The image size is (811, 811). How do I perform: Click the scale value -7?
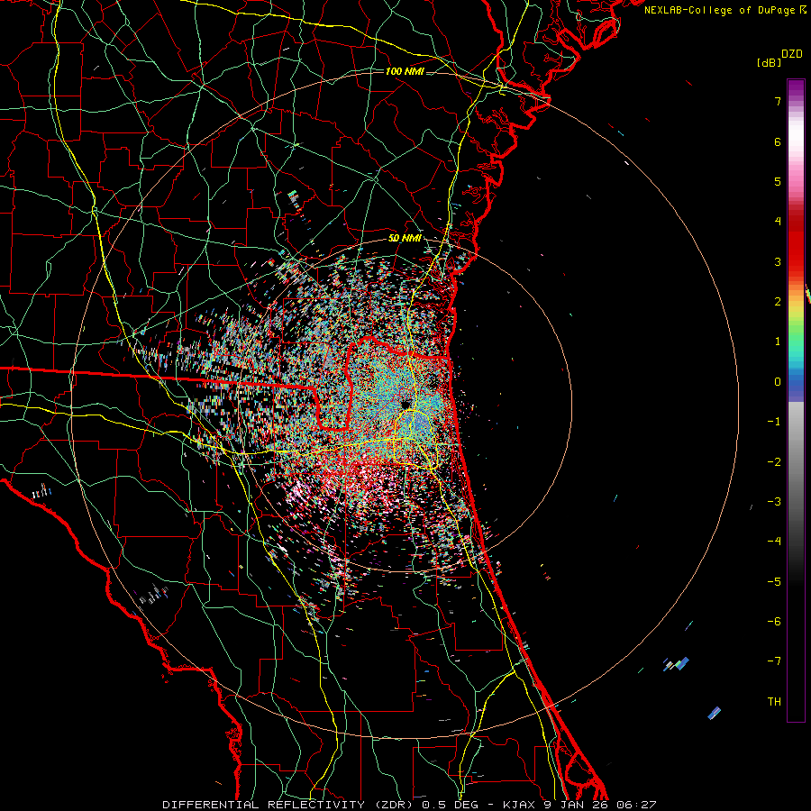pos(774,661)
